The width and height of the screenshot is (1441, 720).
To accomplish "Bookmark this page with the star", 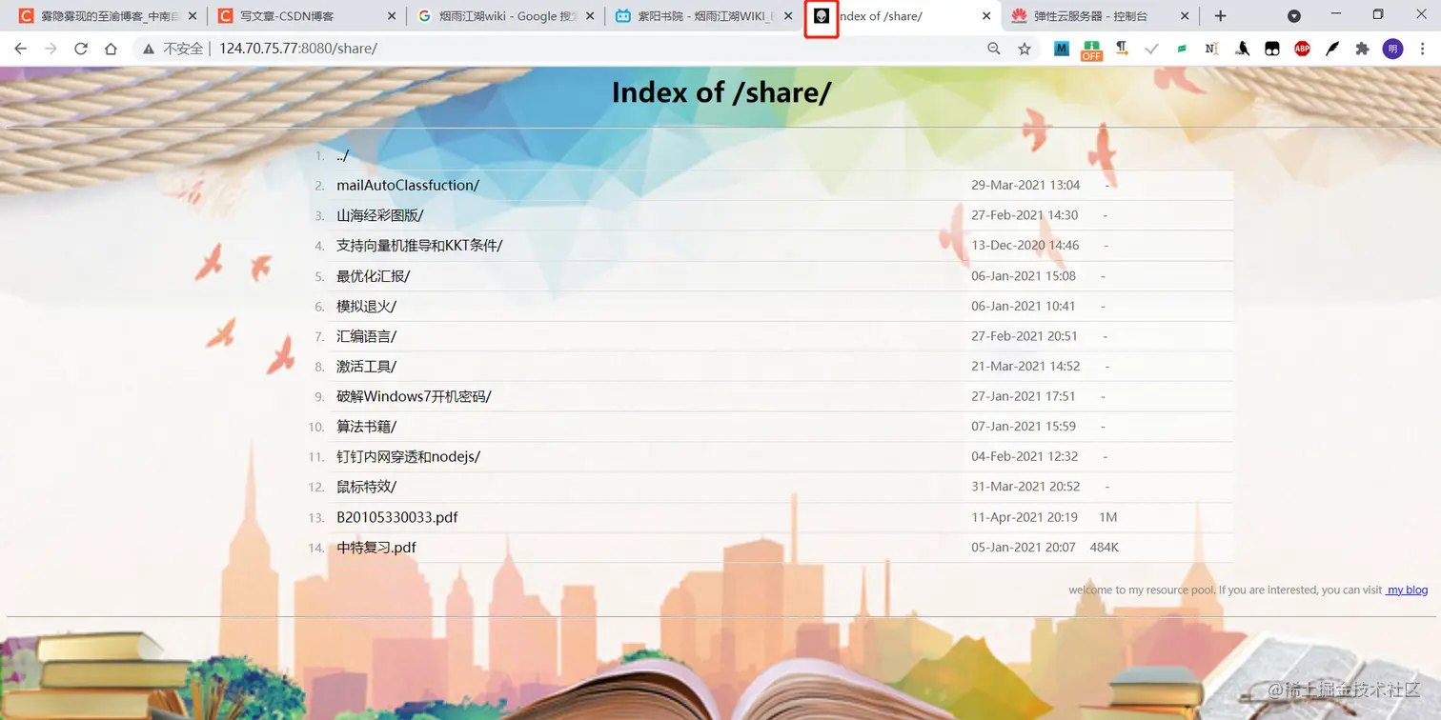I will [1025, 49].
